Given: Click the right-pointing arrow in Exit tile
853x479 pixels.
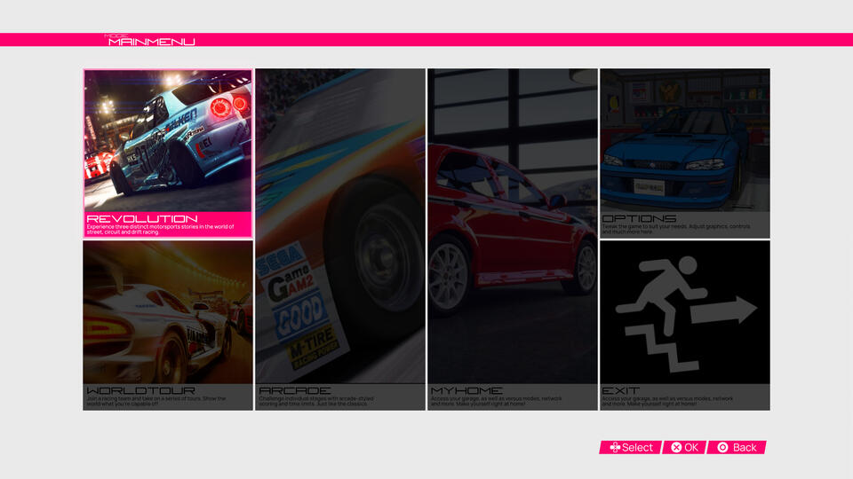Looking at the screenshot, I should click(x=729, y=310).
